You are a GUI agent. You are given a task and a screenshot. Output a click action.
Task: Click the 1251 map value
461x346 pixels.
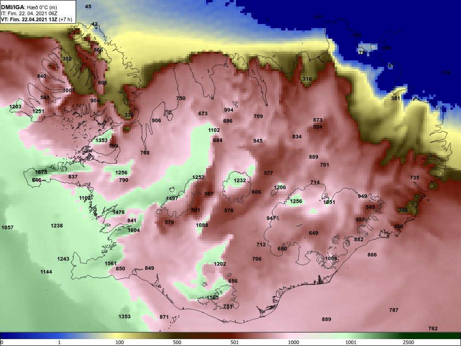[x=38, y=111]
